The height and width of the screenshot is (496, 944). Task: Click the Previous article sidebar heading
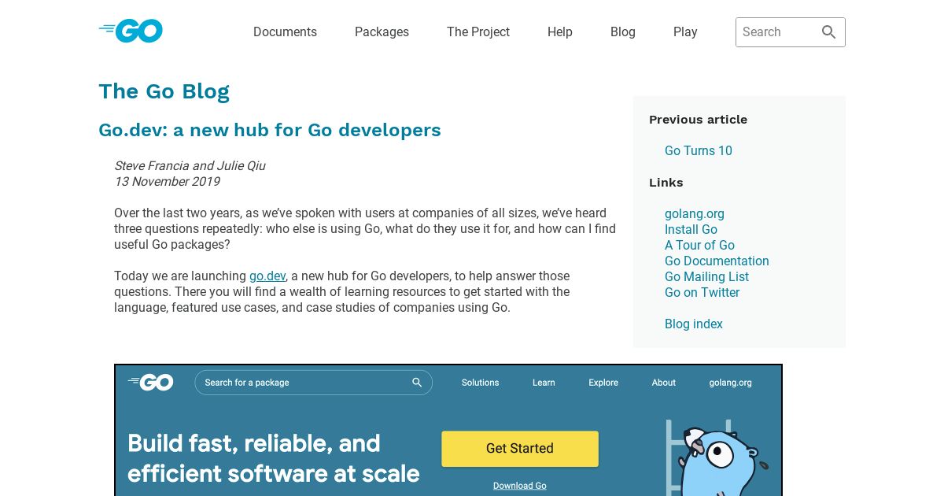[698, 120]
